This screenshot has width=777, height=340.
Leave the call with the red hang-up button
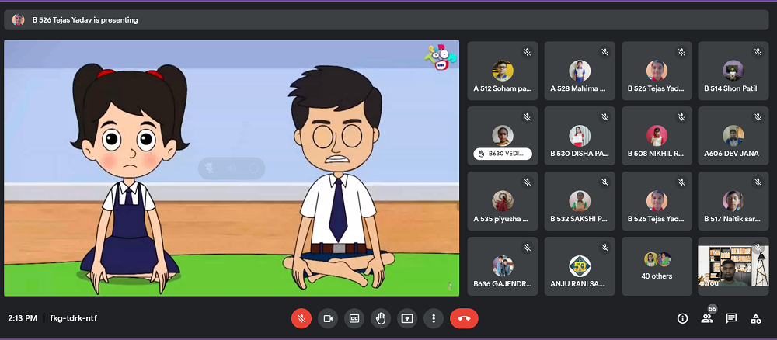[x=464, y=318]
